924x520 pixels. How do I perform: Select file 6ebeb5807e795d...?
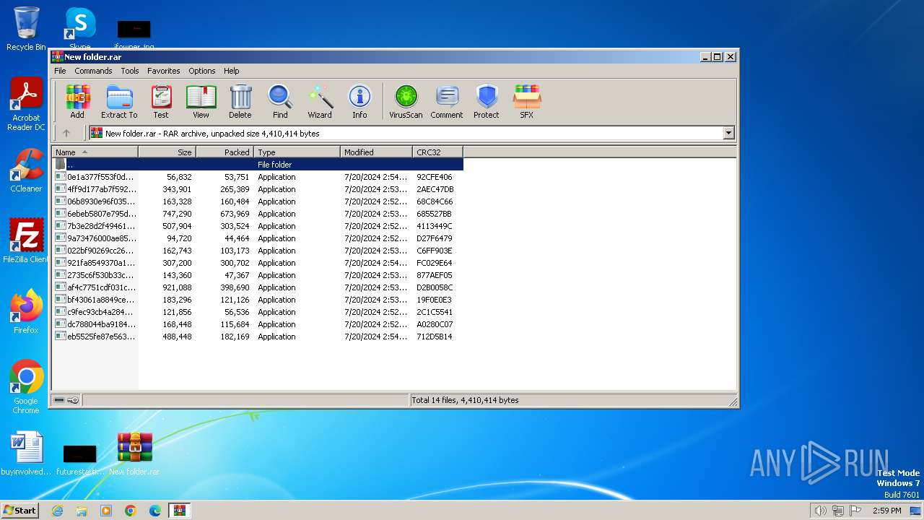point(258,214)
